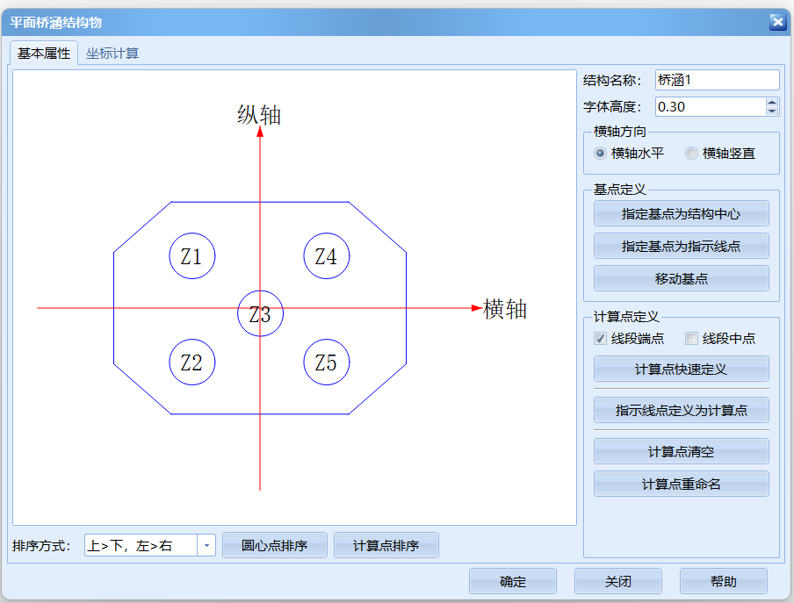The image size is (794, 603).
Task: Click the 帮助 button
Action: (724, 581)
